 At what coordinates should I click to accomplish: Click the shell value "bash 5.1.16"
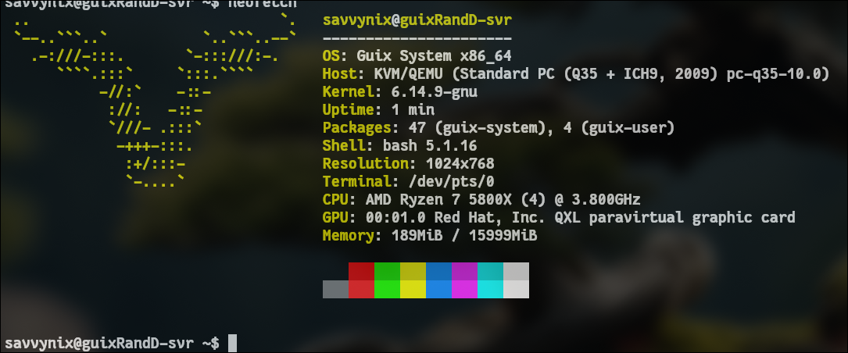[430, 146]
